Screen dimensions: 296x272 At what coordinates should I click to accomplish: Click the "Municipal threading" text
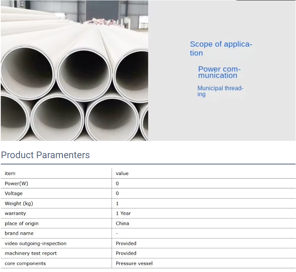point(220,91)
